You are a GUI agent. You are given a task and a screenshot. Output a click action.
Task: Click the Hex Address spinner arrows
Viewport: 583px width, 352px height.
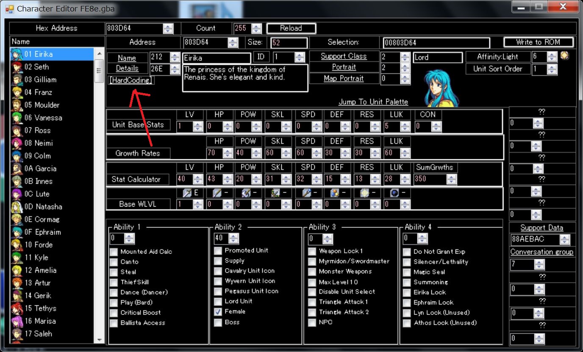click(x=168, y=29)
